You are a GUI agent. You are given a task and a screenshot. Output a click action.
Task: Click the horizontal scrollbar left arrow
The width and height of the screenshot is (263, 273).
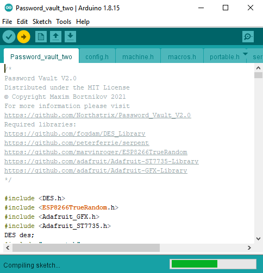[8, 247]
